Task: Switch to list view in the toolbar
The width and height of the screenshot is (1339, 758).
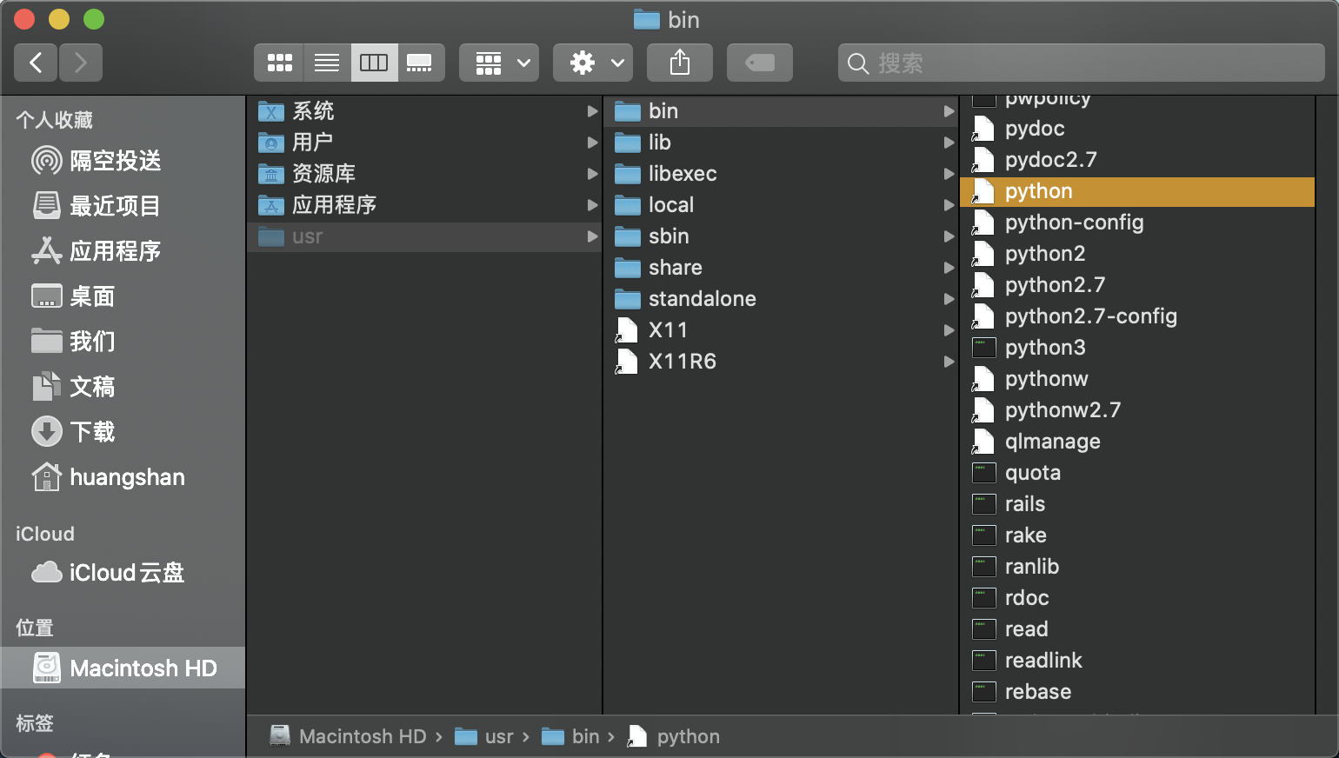Action: coord(327,62)
